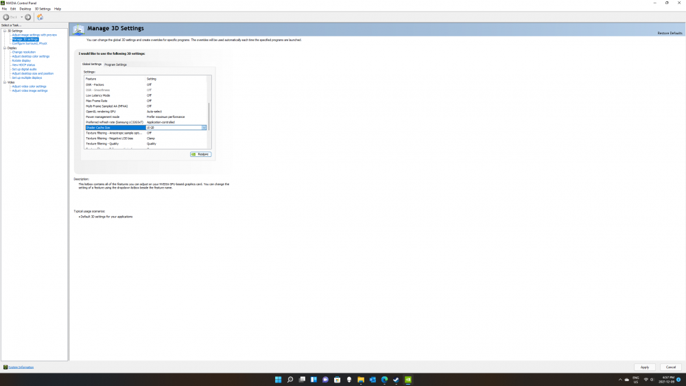The height and width of the screenshot is (386, 686).
Task: Select OpenGL rendering GPU row
Action: (x=145, y=112)
